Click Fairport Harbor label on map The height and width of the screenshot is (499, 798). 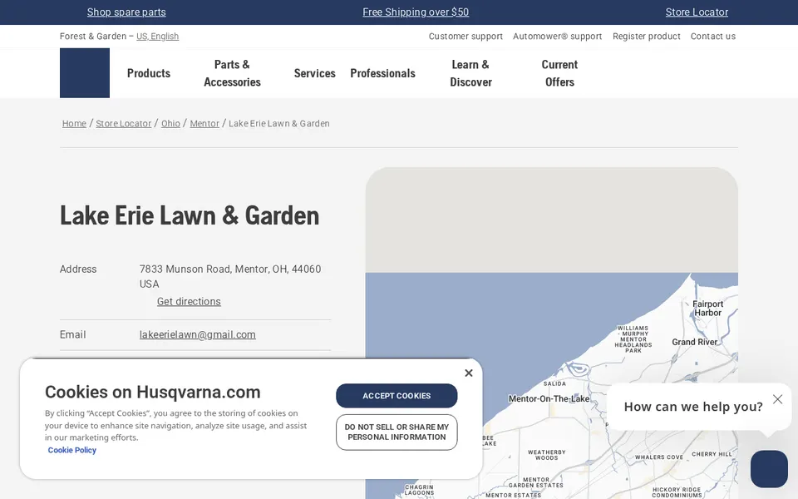pos(707,308)
